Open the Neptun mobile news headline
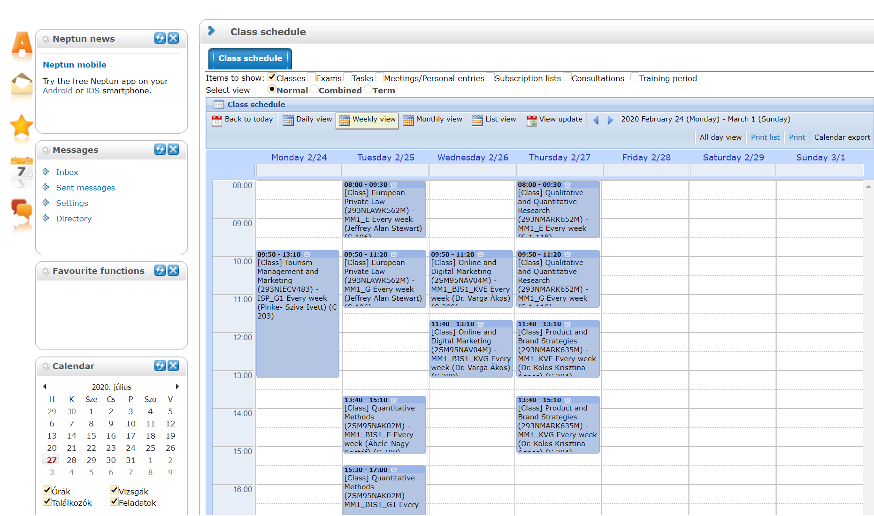 click(75, 65)
